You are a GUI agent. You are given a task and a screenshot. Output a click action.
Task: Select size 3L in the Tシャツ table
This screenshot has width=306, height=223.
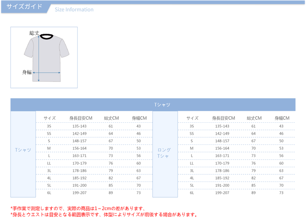point(49,171)
